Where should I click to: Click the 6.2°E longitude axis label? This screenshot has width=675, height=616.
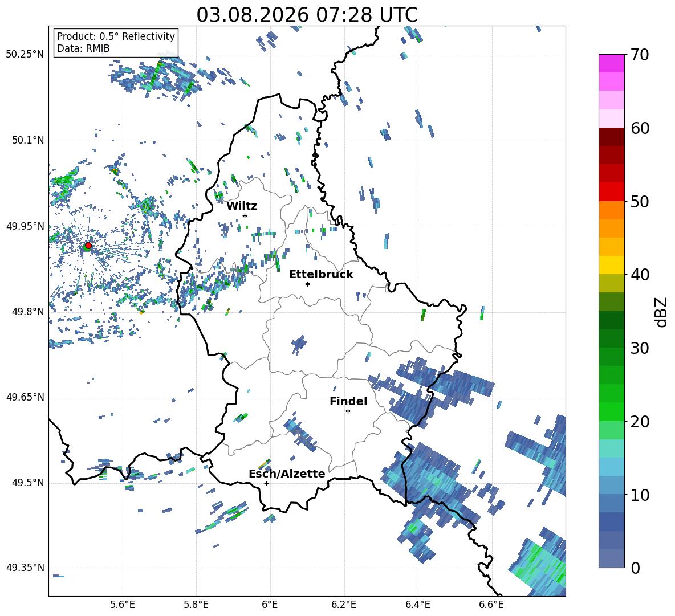[x=344, y=605]
